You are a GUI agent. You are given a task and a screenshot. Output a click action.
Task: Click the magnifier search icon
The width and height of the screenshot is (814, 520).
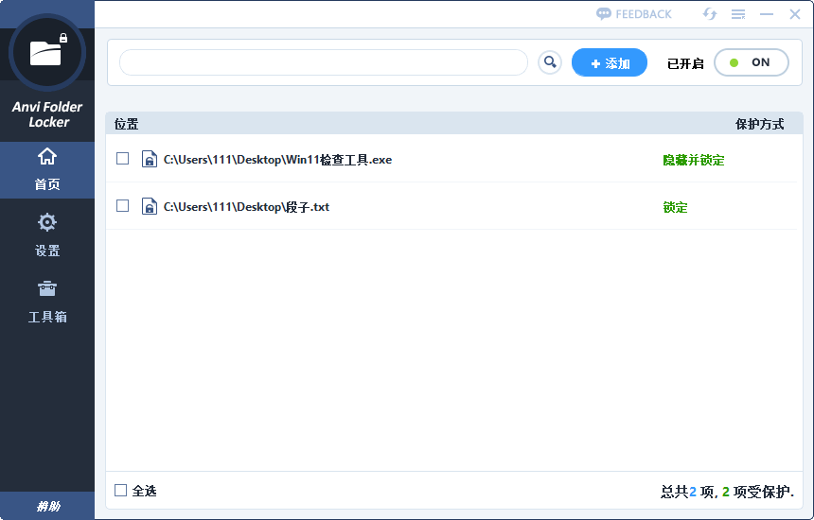point(549,62)
